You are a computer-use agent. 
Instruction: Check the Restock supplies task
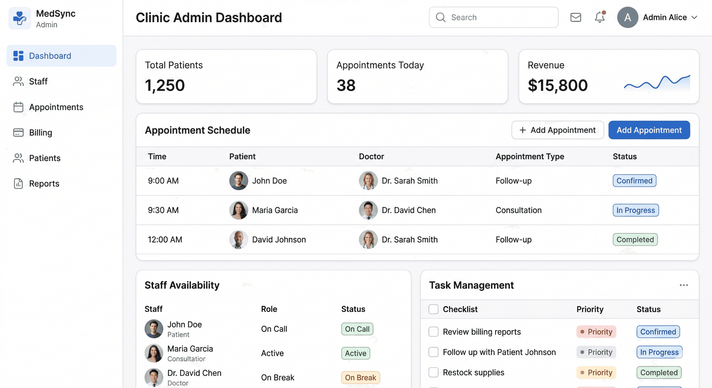pos(433,372)
